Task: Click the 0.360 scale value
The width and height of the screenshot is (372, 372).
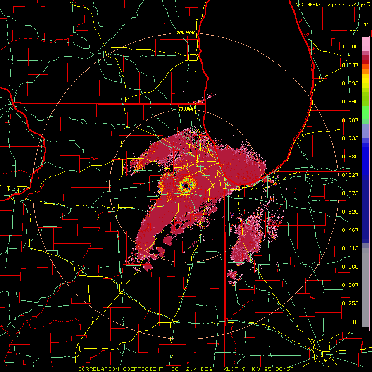Action: (x=350, y=267)
